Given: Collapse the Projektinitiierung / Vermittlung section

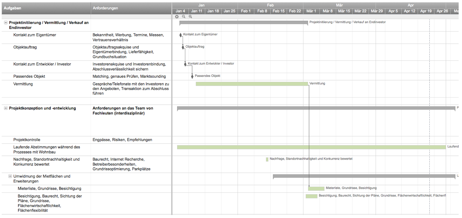Looking at the screenshot, I should pos(5,23).
